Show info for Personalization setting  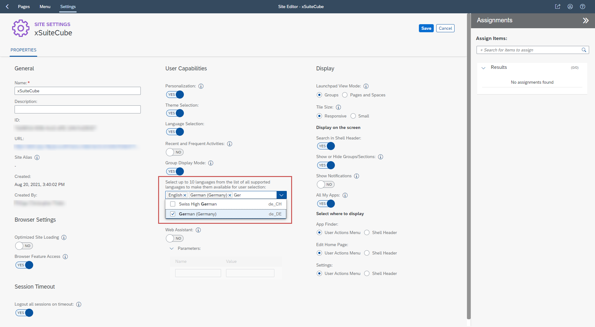(201, 86)
